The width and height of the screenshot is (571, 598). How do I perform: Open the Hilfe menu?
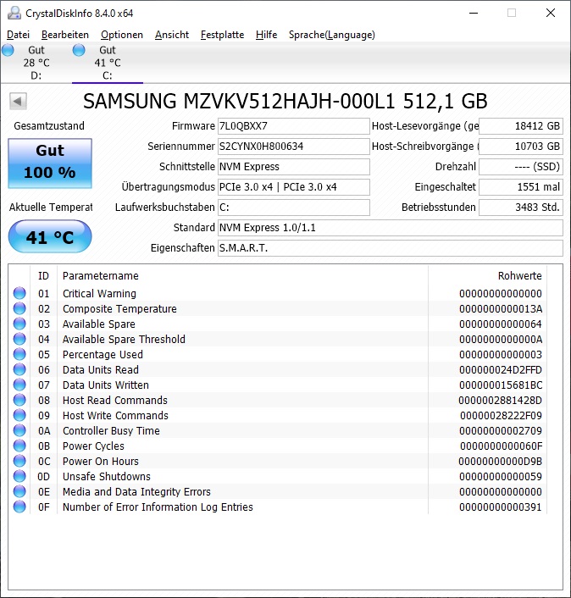click(x=266, y=35)
